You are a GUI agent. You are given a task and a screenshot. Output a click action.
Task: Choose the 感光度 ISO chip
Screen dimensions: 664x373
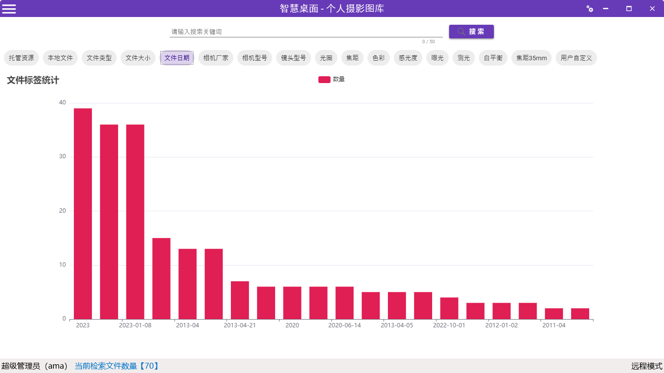(408, 58)
